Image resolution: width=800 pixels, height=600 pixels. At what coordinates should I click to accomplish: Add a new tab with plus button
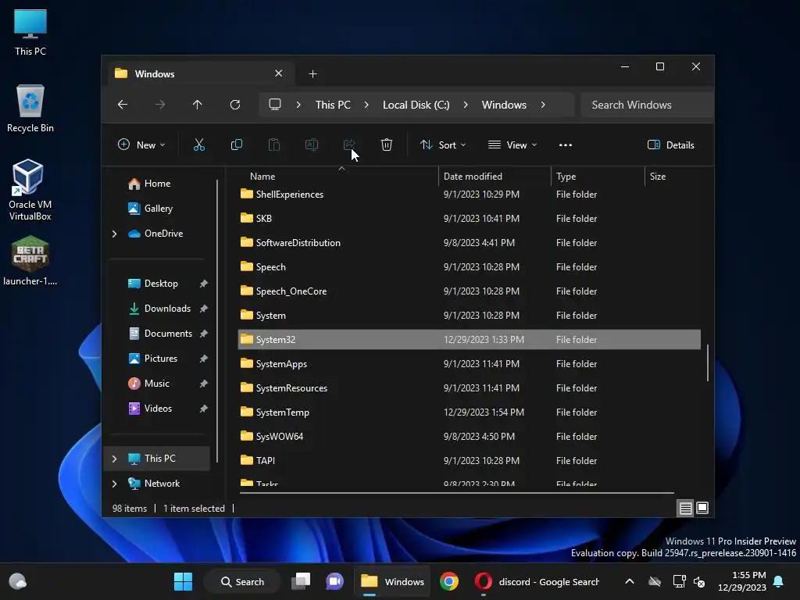(x=312, y=74)
